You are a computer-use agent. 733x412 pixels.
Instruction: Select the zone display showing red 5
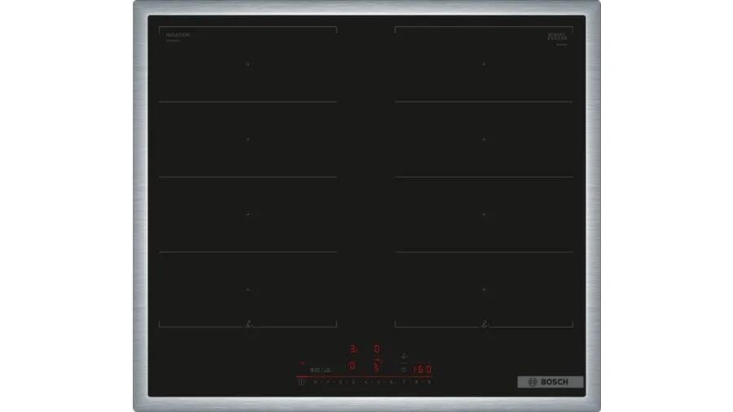click(377, 366)
